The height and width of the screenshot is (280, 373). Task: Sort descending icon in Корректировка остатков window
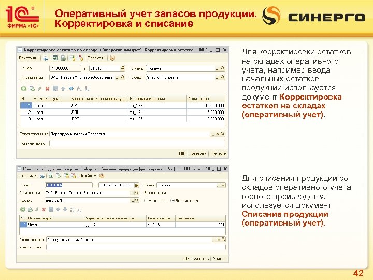point(87,89)
